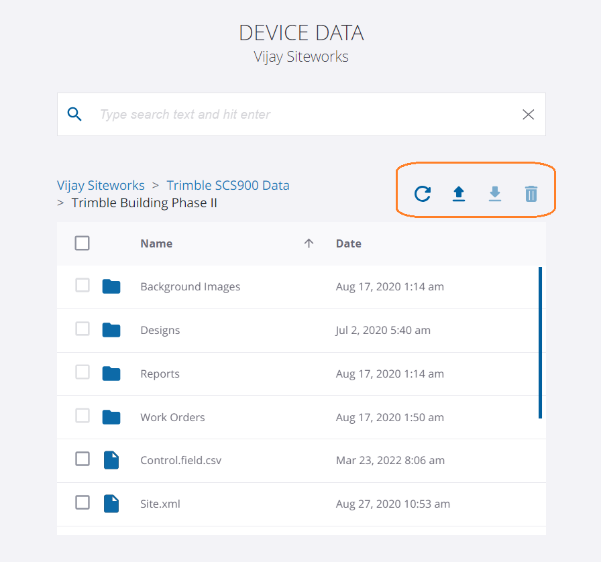Screen dimensions: 601x562
Task: Select the Control.field.csv checkbox
Action: pyautogui.click(x=83, y=459)
